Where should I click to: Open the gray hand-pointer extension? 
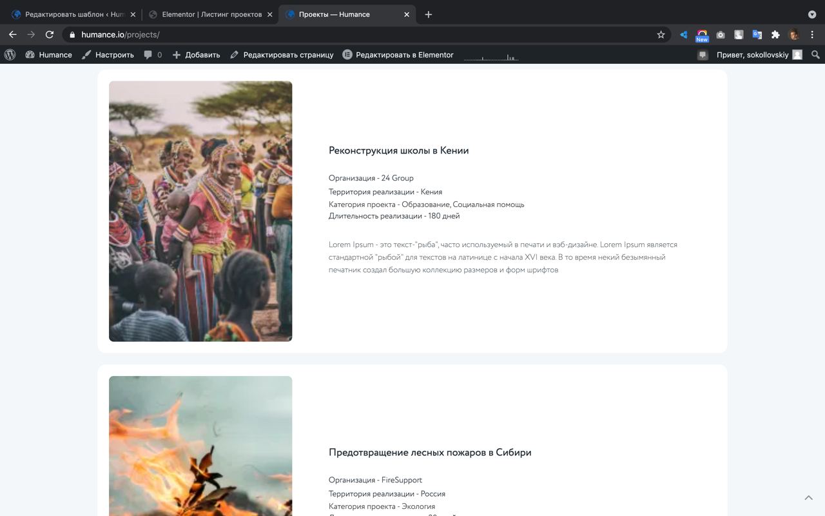point(739,35)
